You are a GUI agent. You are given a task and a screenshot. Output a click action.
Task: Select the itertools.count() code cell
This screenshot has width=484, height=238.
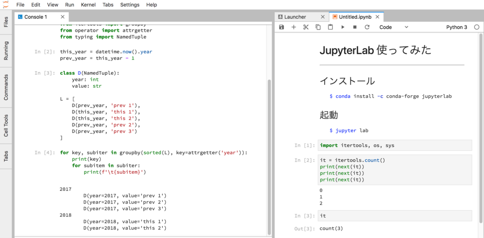pos(395,170)
